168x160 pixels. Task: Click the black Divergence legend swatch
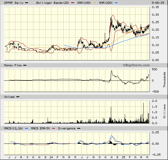[x=79, y=128]
